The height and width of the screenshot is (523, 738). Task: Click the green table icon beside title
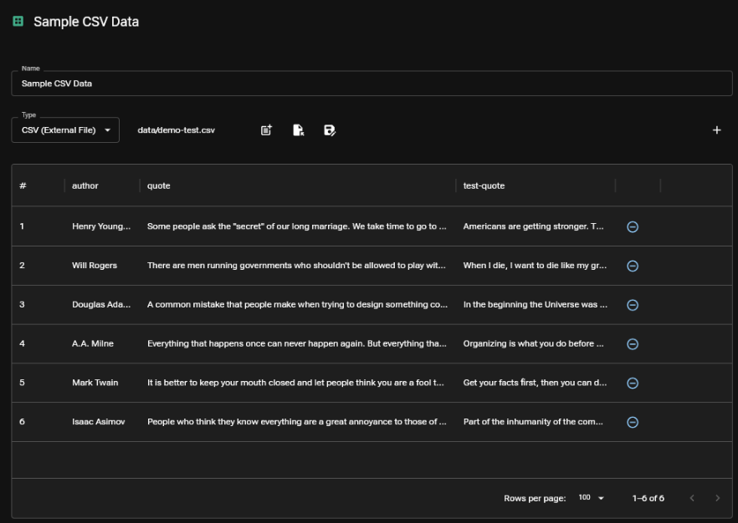point(18,22)
